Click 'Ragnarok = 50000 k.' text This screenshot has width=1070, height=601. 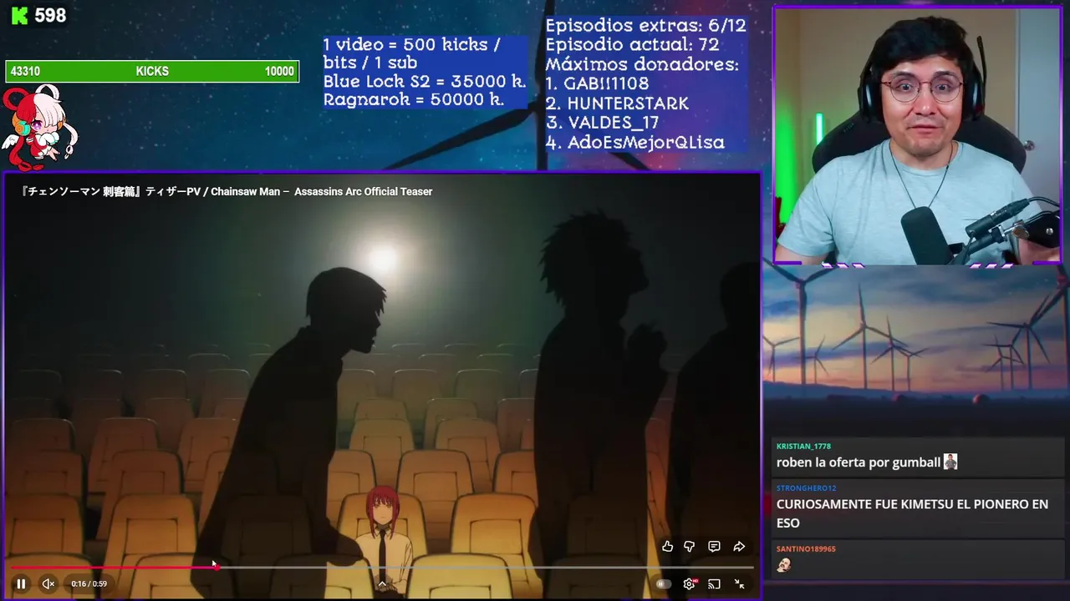coord(414,99)
